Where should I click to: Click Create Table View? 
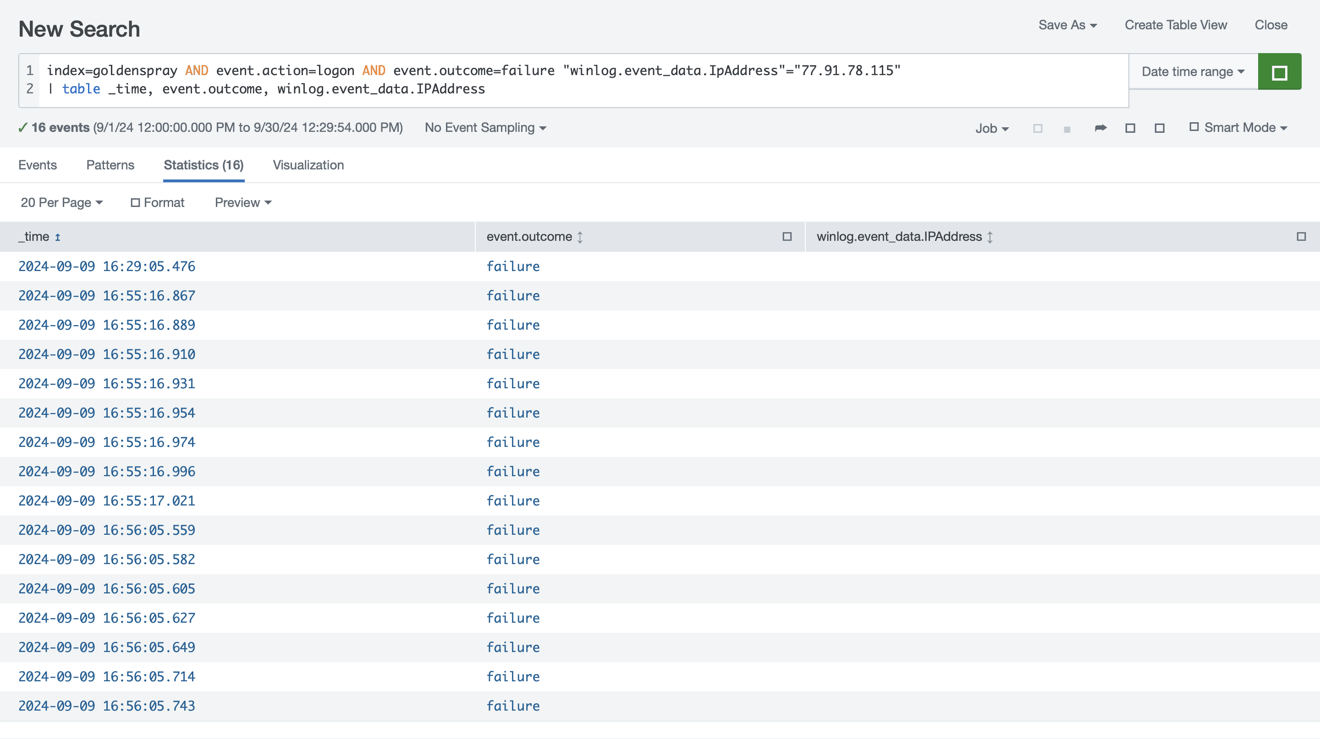(1176, 25)
